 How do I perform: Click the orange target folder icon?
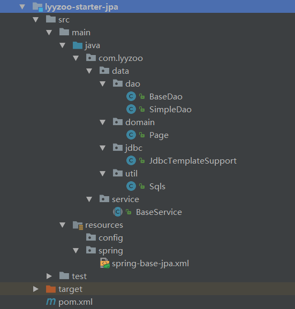click(51, 289)
